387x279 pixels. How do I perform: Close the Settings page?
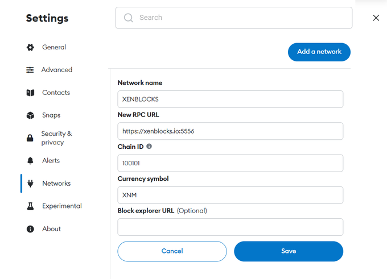(376, 18)
